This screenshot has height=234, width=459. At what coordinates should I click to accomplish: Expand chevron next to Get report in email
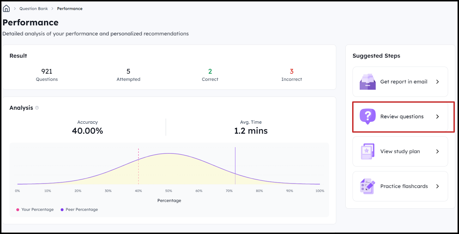click(x=437, y=82)
